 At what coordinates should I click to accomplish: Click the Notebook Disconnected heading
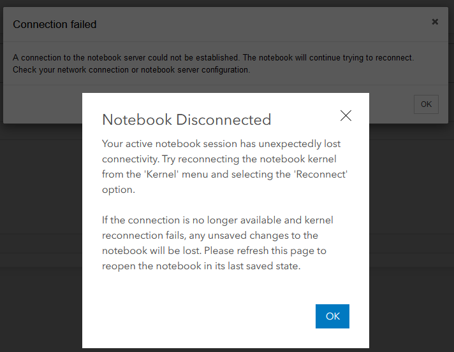tap(187, 120)
